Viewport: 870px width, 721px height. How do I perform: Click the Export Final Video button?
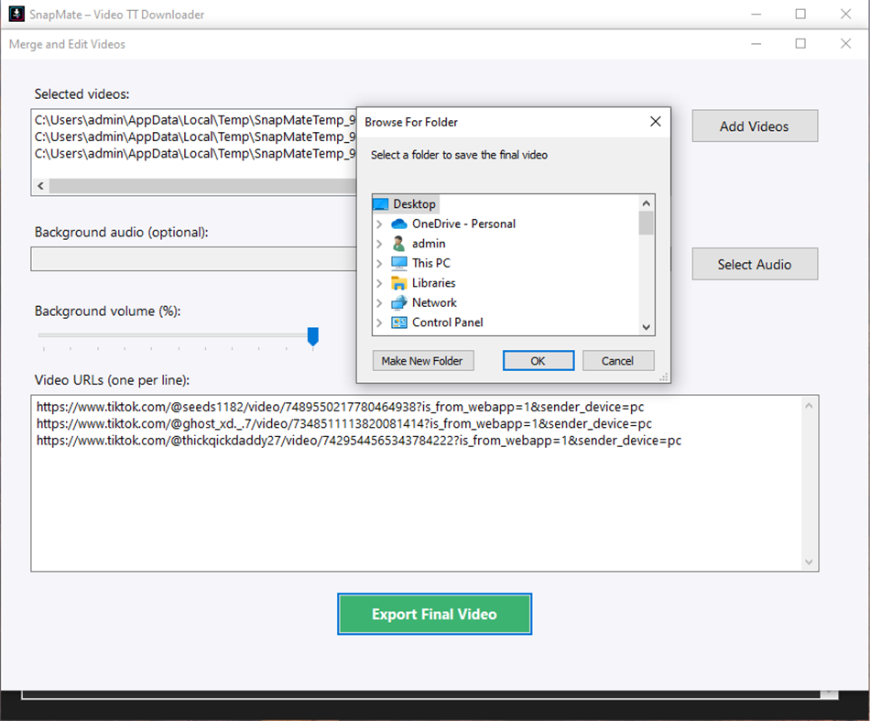434,613
